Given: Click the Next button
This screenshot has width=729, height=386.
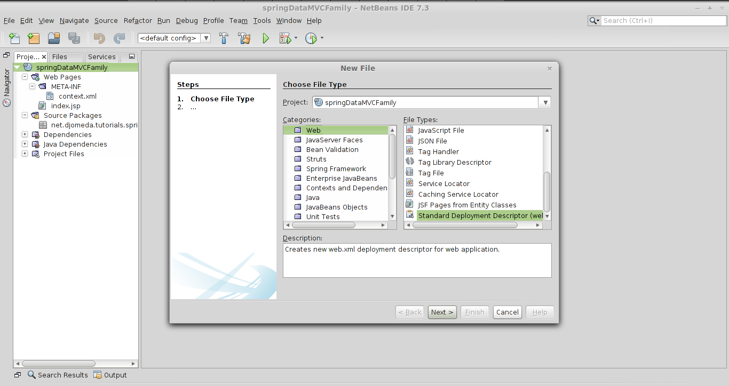Looking at the screenshot, I should pos(442,312).
